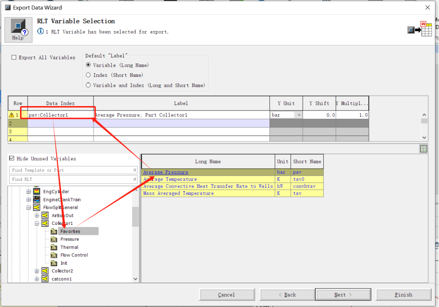Viewport: 439px width, 307px height.
Task: Clear the Find Template or Part field
Action: [x=135, y=170]
